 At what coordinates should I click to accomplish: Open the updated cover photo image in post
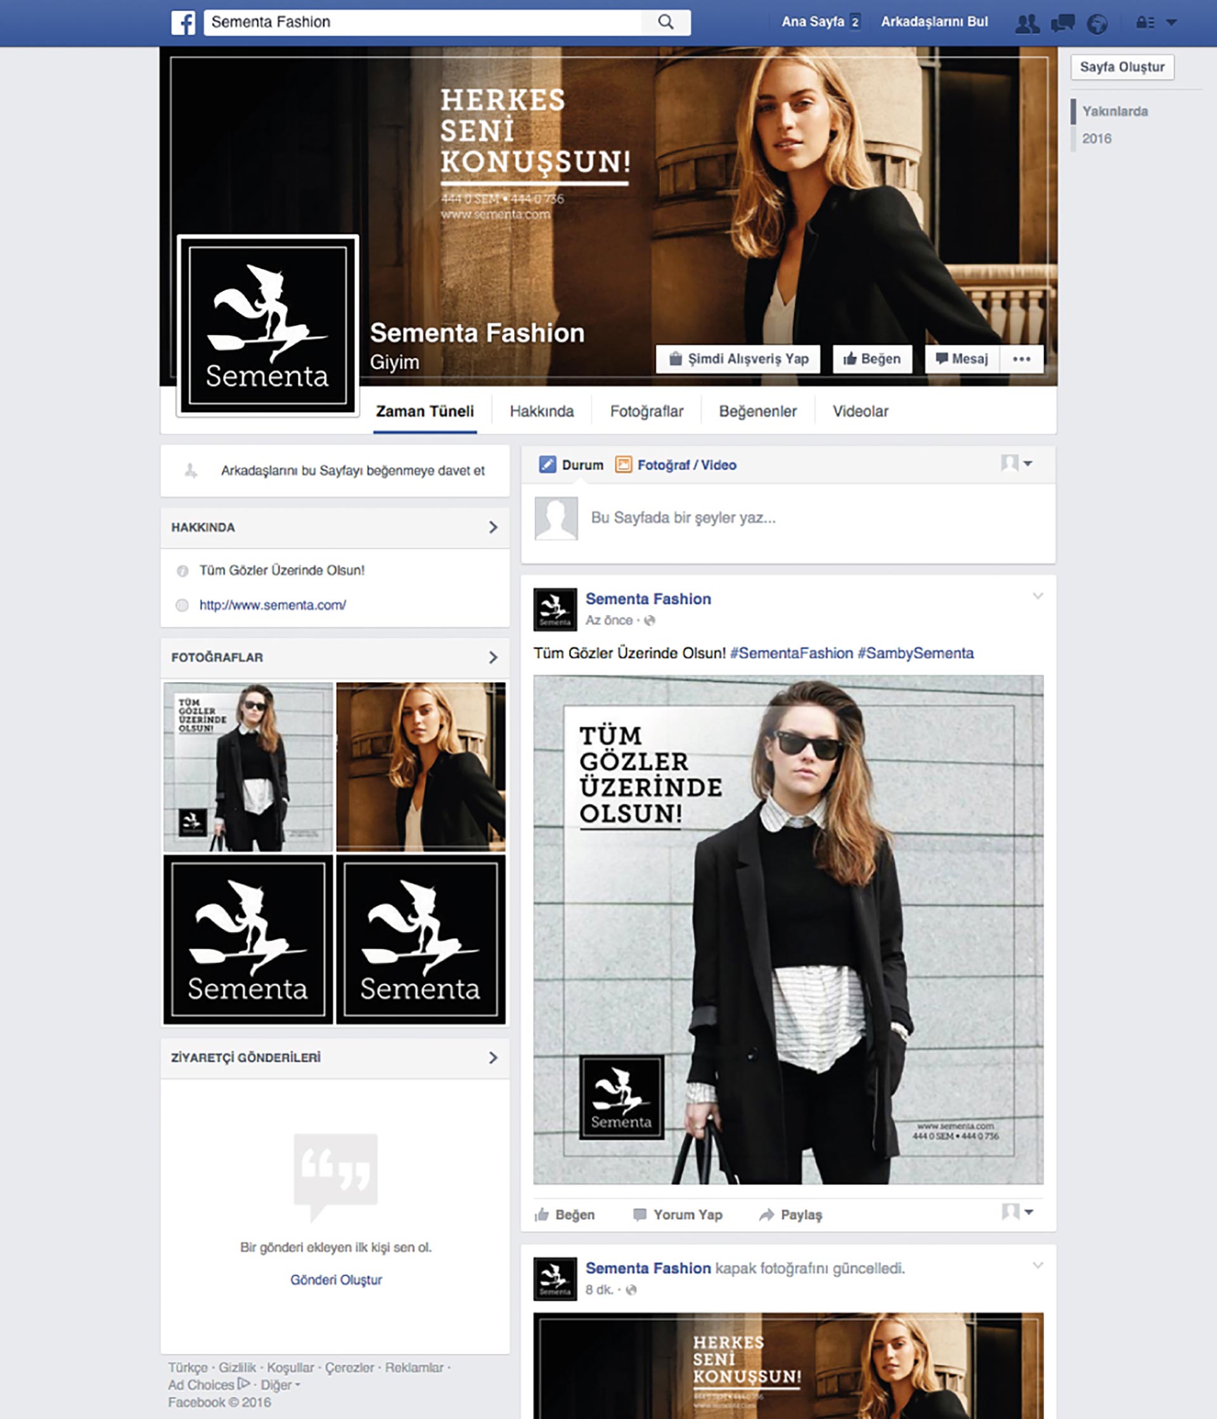(x=789, y=1366)
